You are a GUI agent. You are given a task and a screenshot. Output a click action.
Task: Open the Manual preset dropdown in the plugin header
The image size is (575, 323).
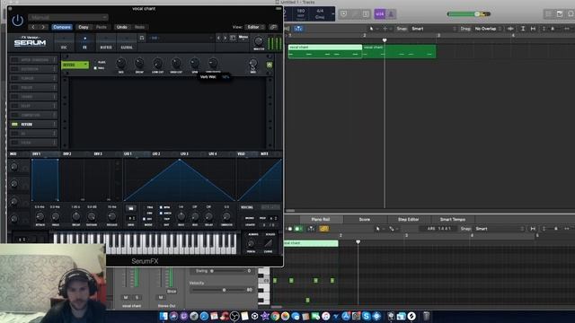tap(68, 17)
